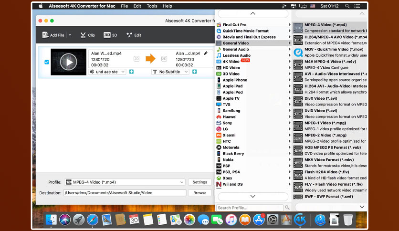Select HD Video category
The width and height of the screenshot is (399, 231).
click(x=253, y=68)
